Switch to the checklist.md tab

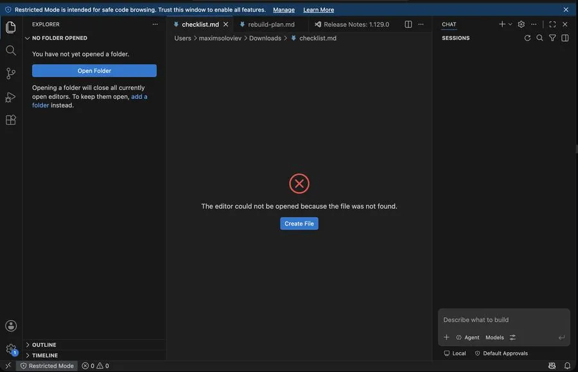200,24
